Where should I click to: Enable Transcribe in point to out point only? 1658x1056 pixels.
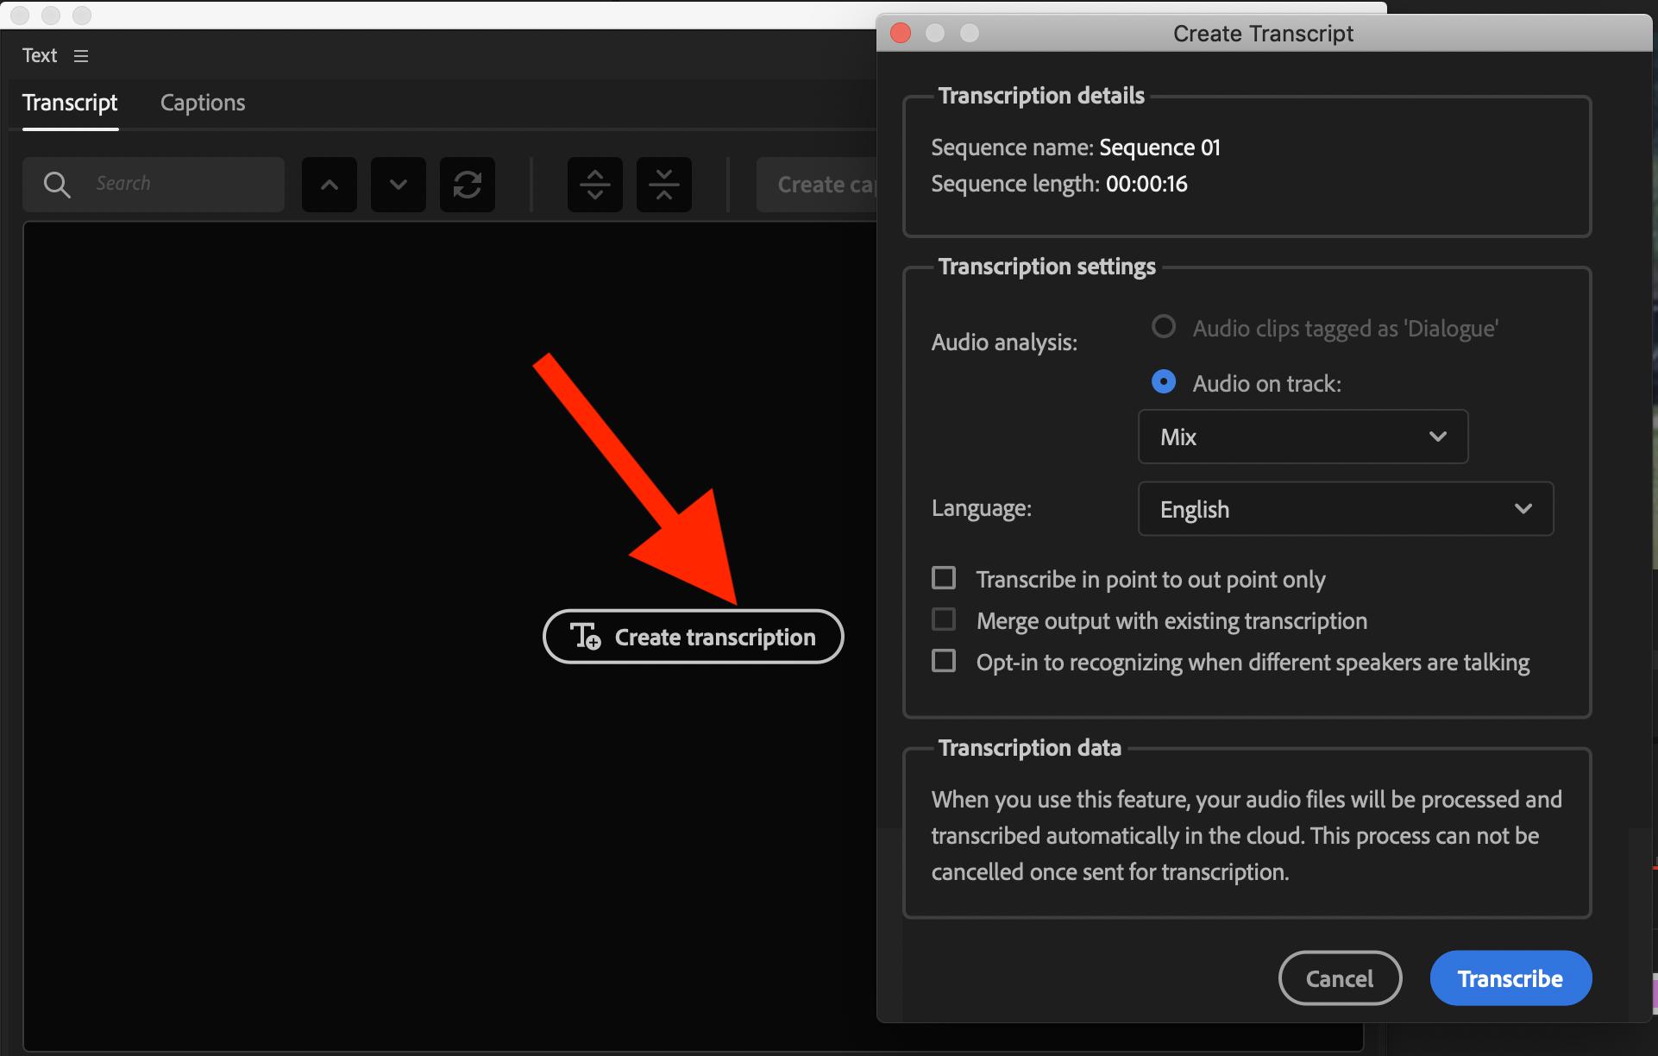click(x=944, y=577)
